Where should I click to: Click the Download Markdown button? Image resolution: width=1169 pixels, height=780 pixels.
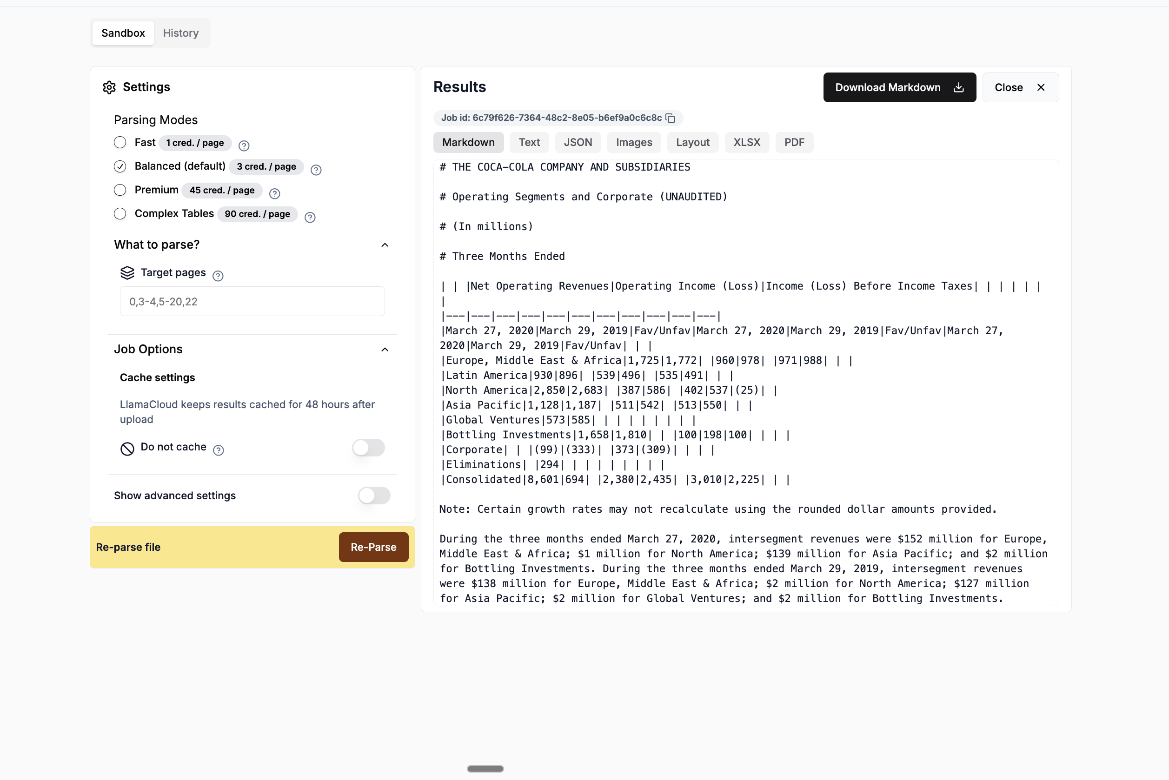[x=899, y=87]
